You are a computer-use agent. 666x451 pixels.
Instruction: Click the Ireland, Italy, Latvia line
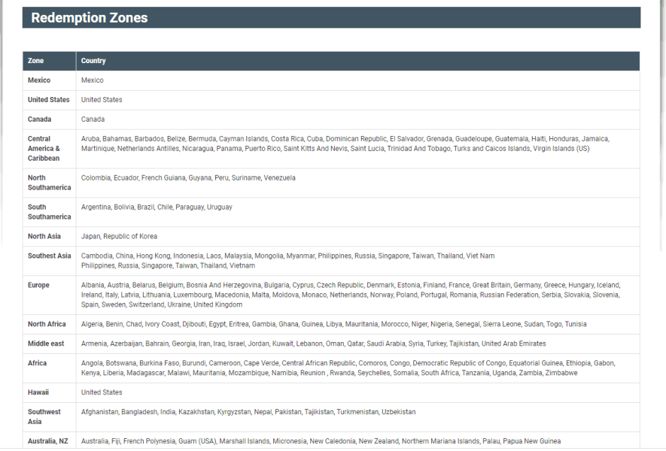(x=351, y=295)
